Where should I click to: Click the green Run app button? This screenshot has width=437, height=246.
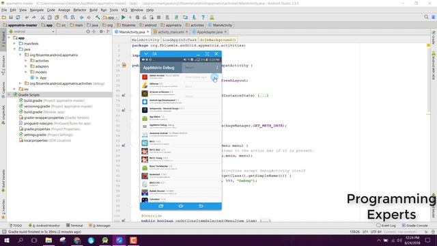coord(124,17)
